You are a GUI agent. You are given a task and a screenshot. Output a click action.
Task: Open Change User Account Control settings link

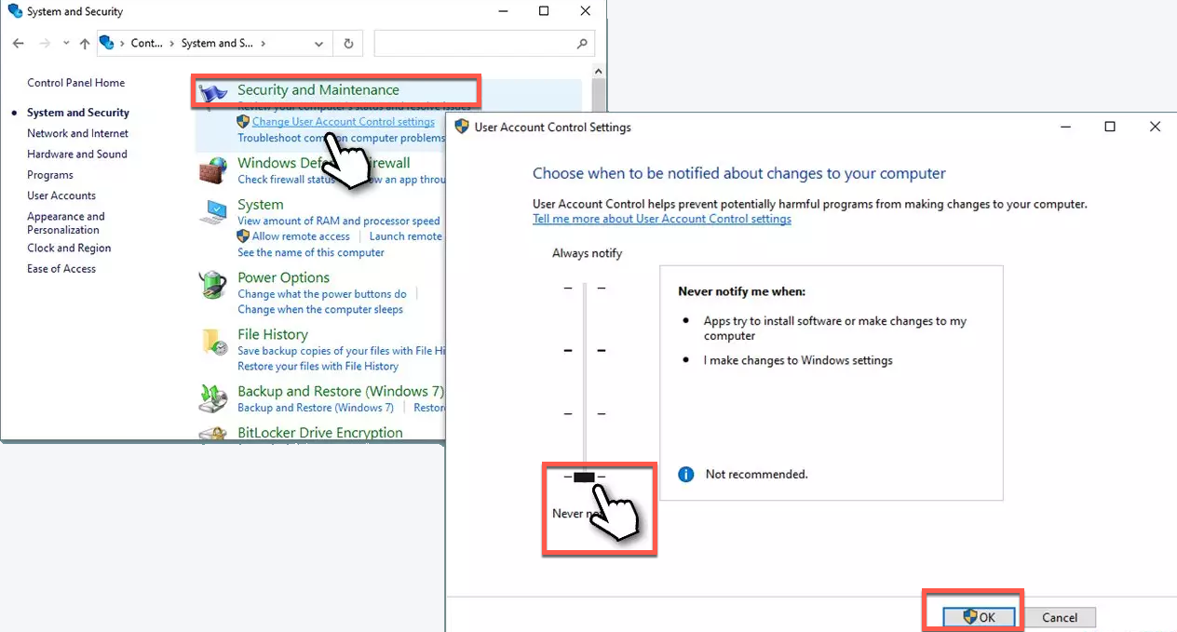(x=343, y=122)
